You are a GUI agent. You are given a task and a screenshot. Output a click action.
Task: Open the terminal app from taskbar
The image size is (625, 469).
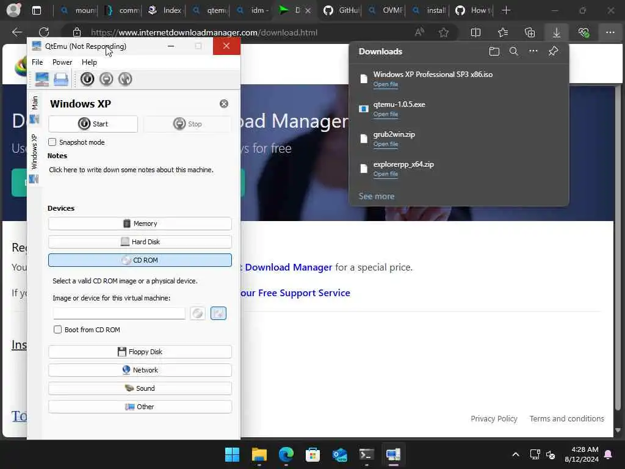coord(366,454)
